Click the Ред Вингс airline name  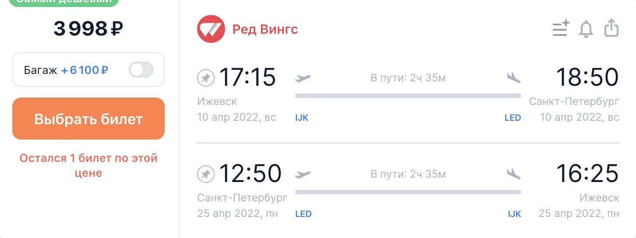click(265, 29)
